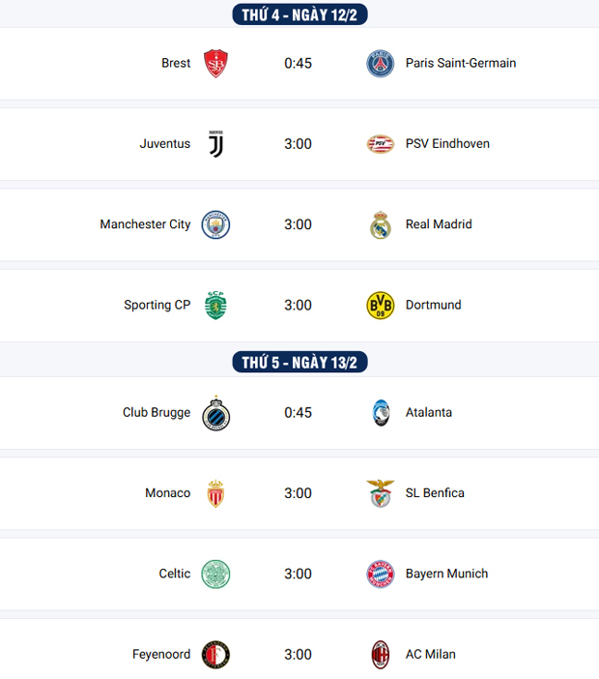Select the 'THỨ 5 - NGÀY 13/2' date header
This screenshot has width=599, height=679.
299,363
